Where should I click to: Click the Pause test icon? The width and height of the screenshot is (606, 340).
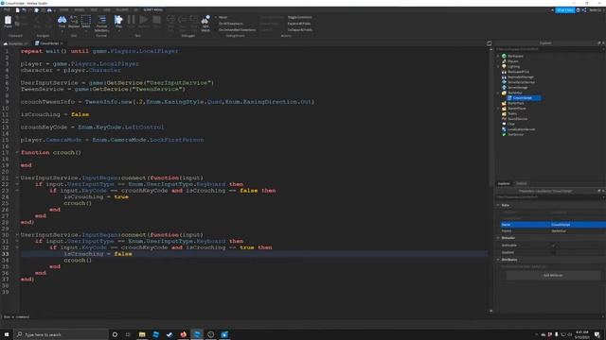(x=131, y=21)
